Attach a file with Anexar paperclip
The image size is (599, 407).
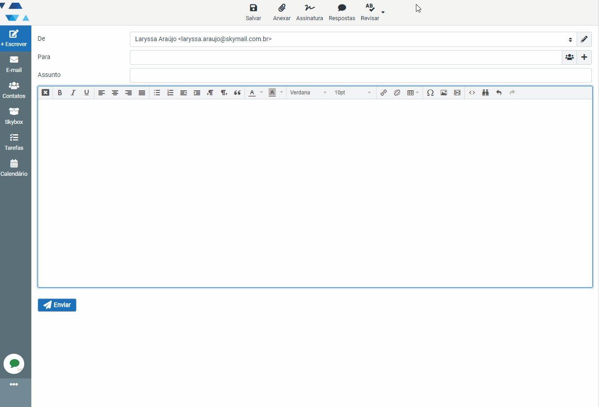tap(282, 8)
